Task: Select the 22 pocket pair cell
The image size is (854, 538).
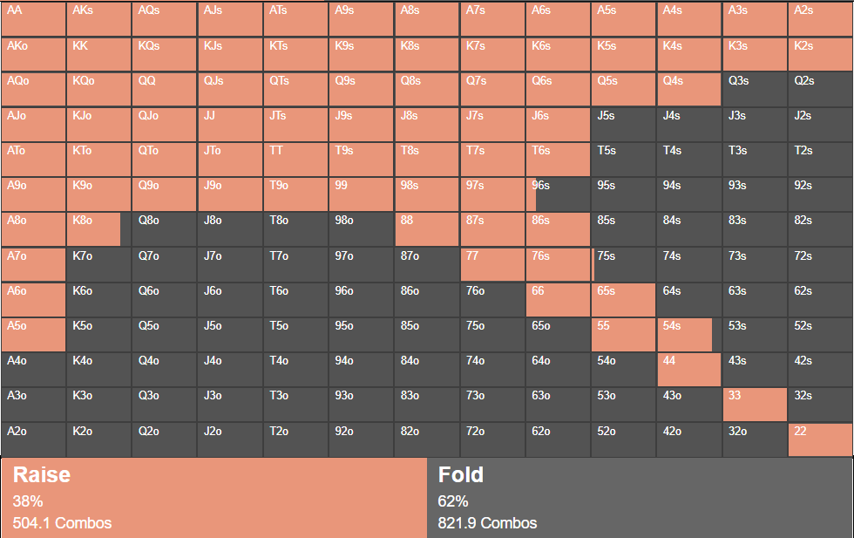Action: pos(820,439)
